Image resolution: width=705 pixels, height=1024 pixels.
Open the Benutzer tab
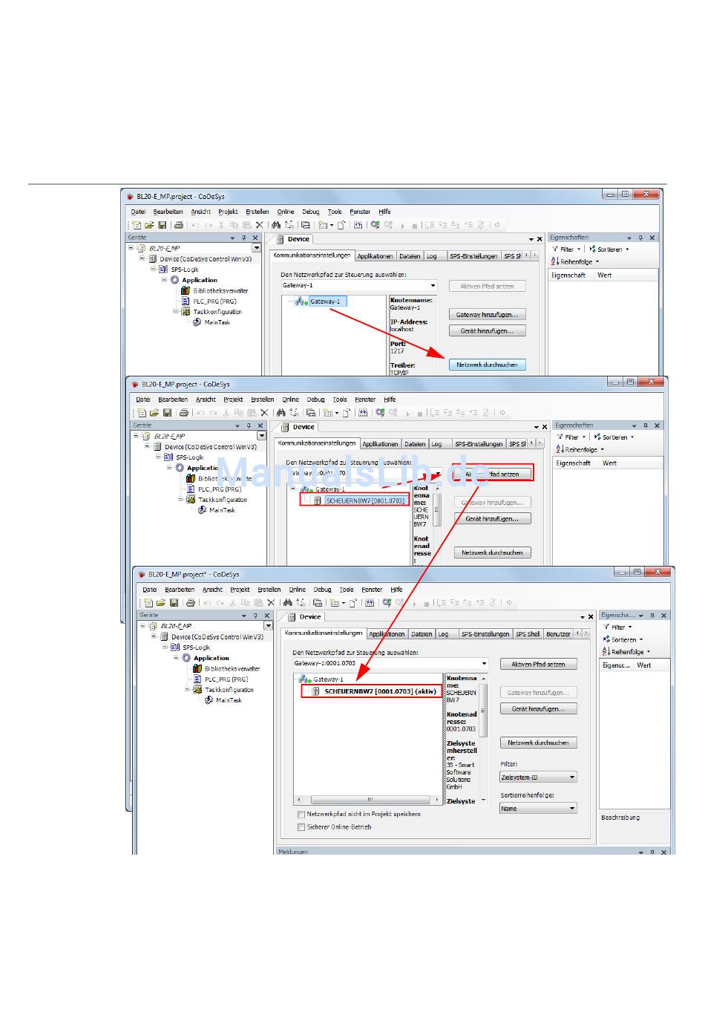(558, 634)
